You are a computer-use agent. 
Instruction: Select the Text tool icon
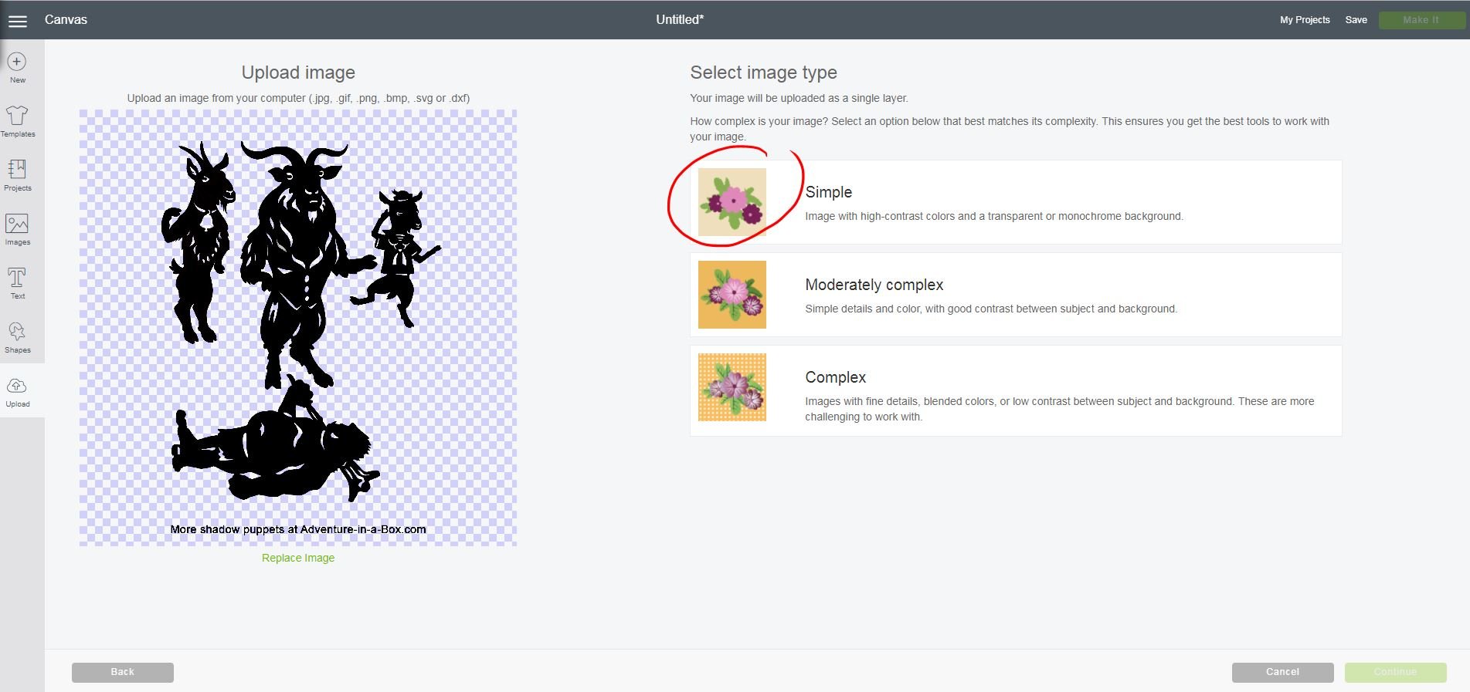17,278
